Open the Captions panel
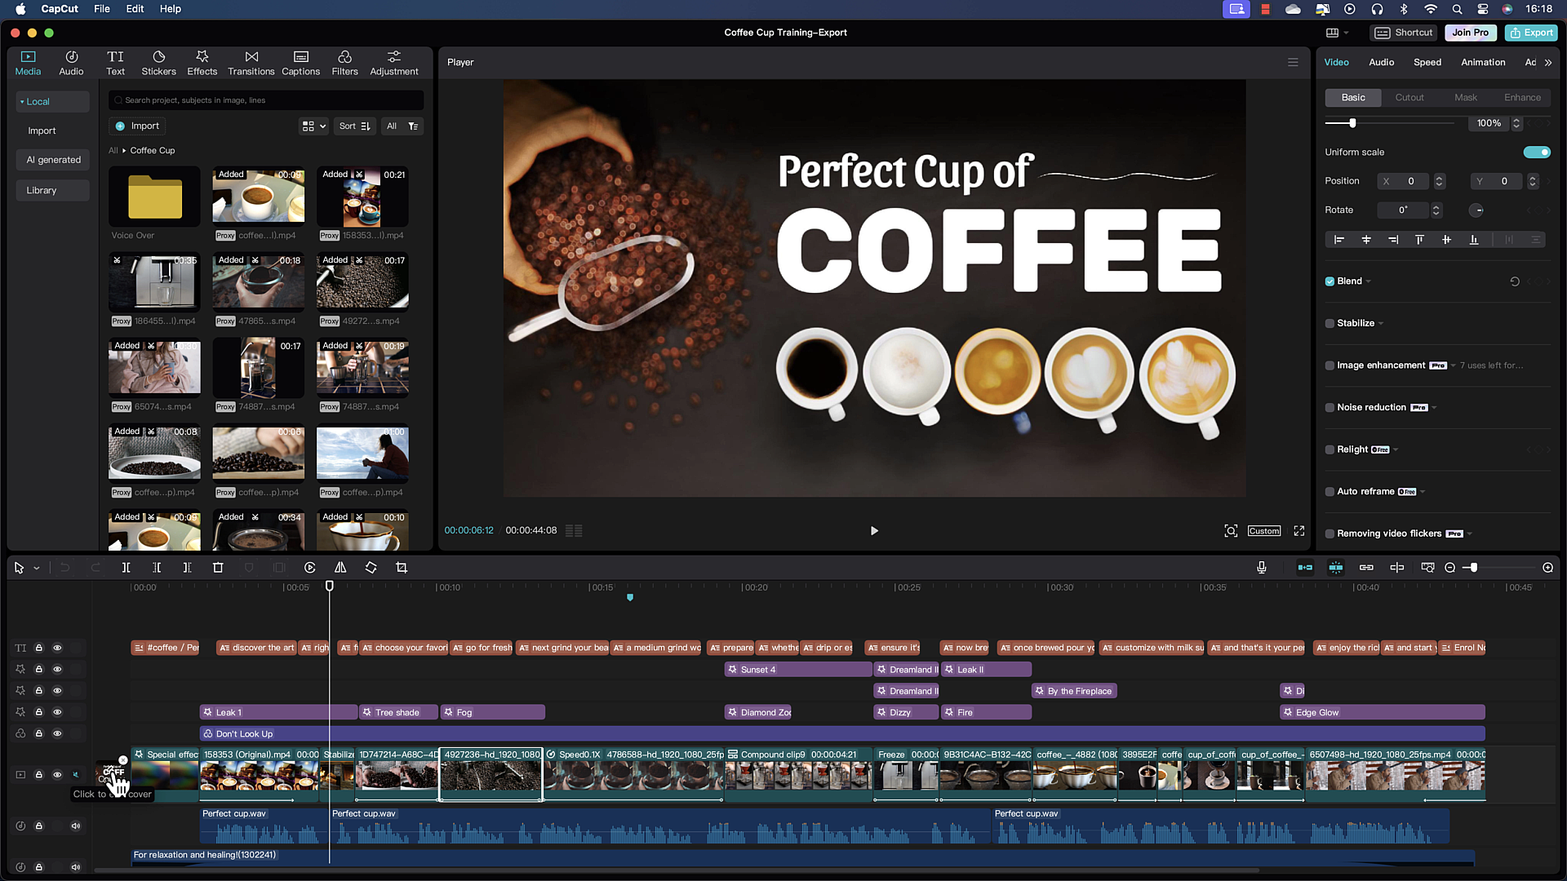The width and height of the screenshot is (1567, 881). (x=300, y=63)
